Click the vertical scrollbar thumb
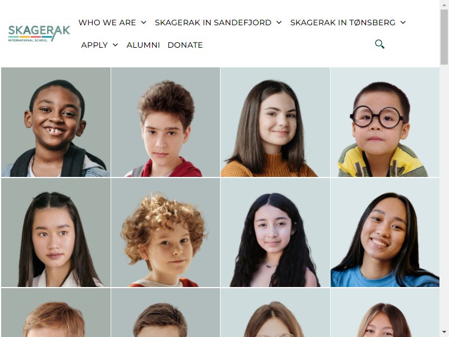This screenshot has width=449, height=337. [444, 37]
